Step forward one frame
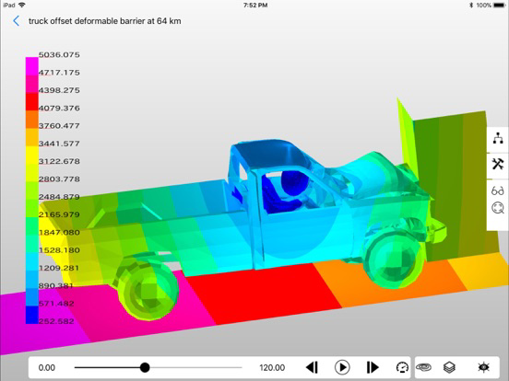The width and height of the screenshot is (509, 381). 373,367
